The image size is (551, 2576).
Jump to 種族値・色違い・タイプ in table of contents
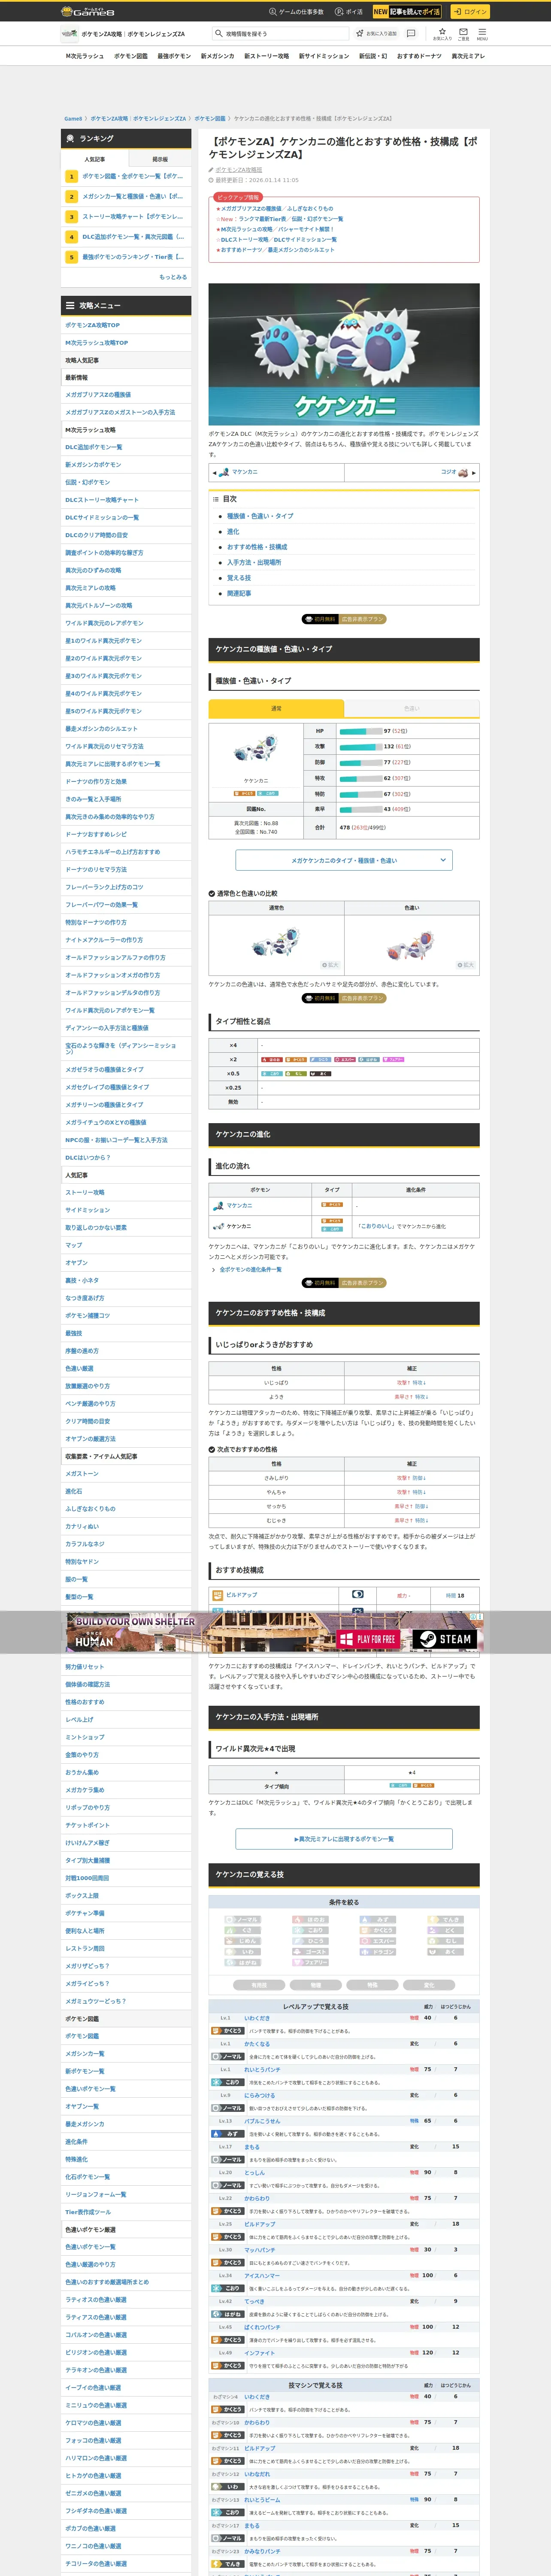[260, 516]
